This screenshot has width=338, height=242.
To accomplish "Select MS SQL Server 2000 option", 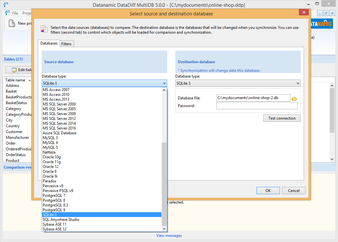I will [x=102, y=104].
